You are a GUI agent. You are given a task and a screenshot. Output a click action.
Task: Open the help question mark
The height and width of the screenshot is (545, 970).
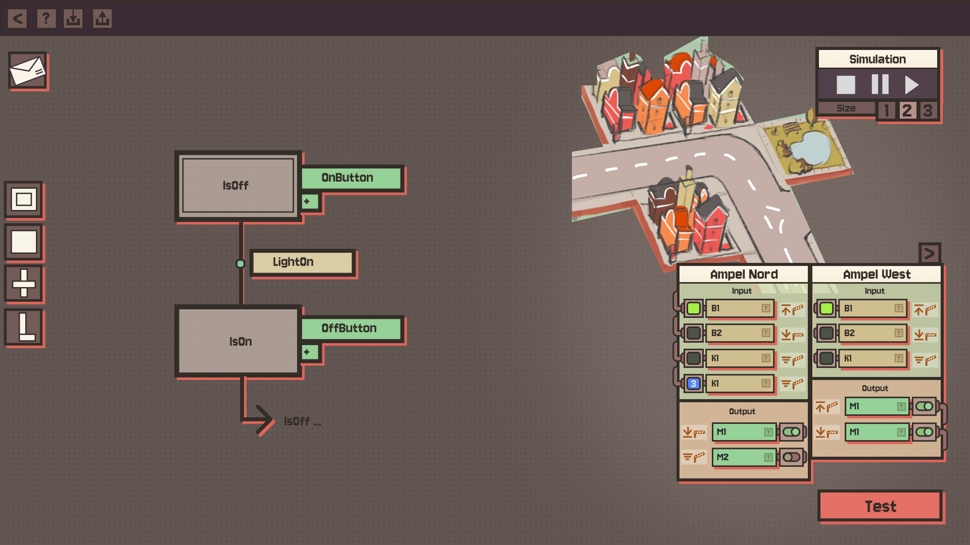46,19
